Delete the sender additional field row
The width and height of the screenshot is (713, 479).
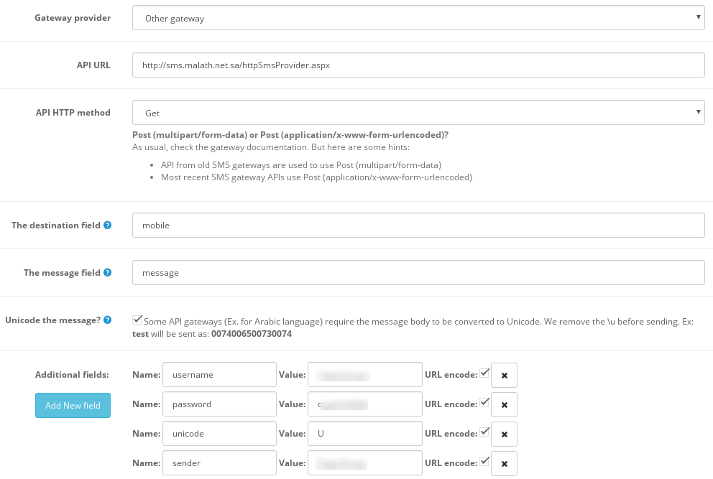pyautogui.click(x=504, y=464)
